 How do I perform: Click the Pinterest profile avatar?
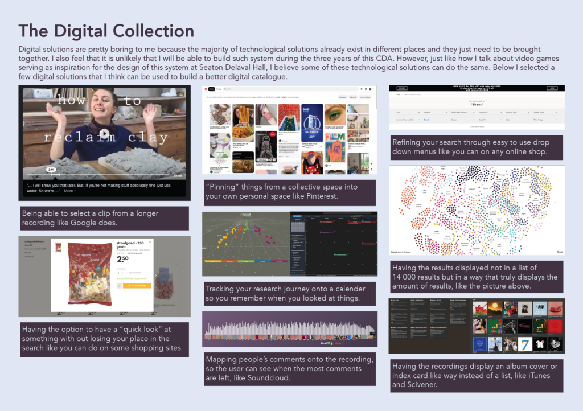[370, 89]
